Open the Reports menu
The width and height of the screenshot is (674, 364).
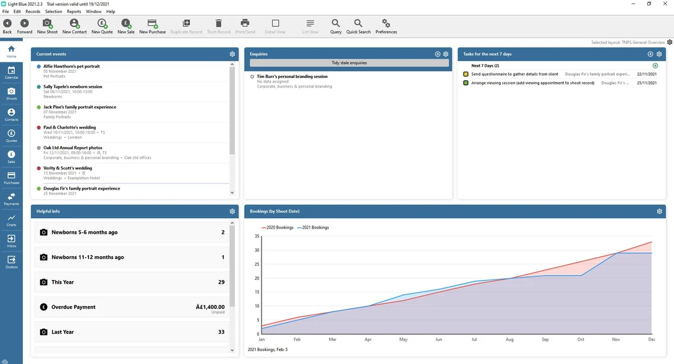coord(74,12)
